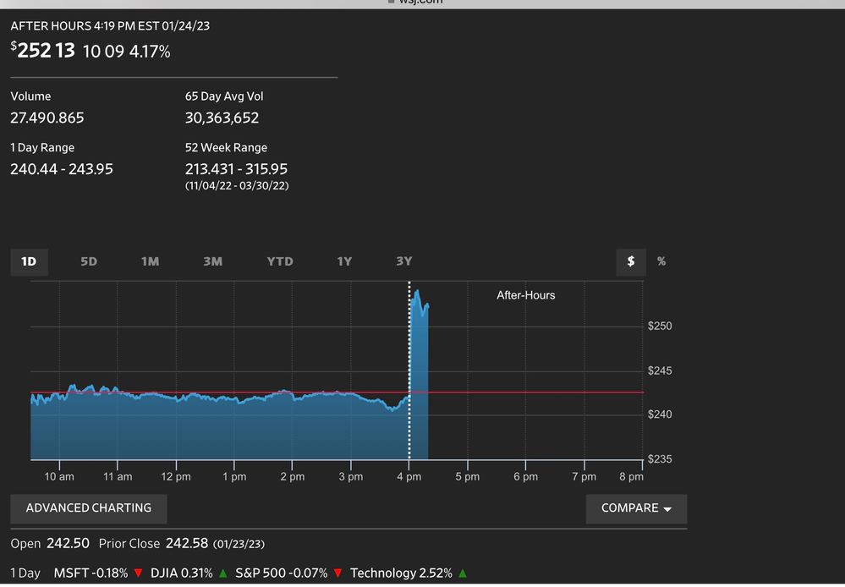Switch to the 1M time range
This screenshot has height=587, width=845.
150,261
